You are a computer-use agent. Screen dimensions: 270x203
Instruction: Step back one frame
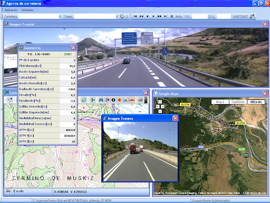[147, 16]
